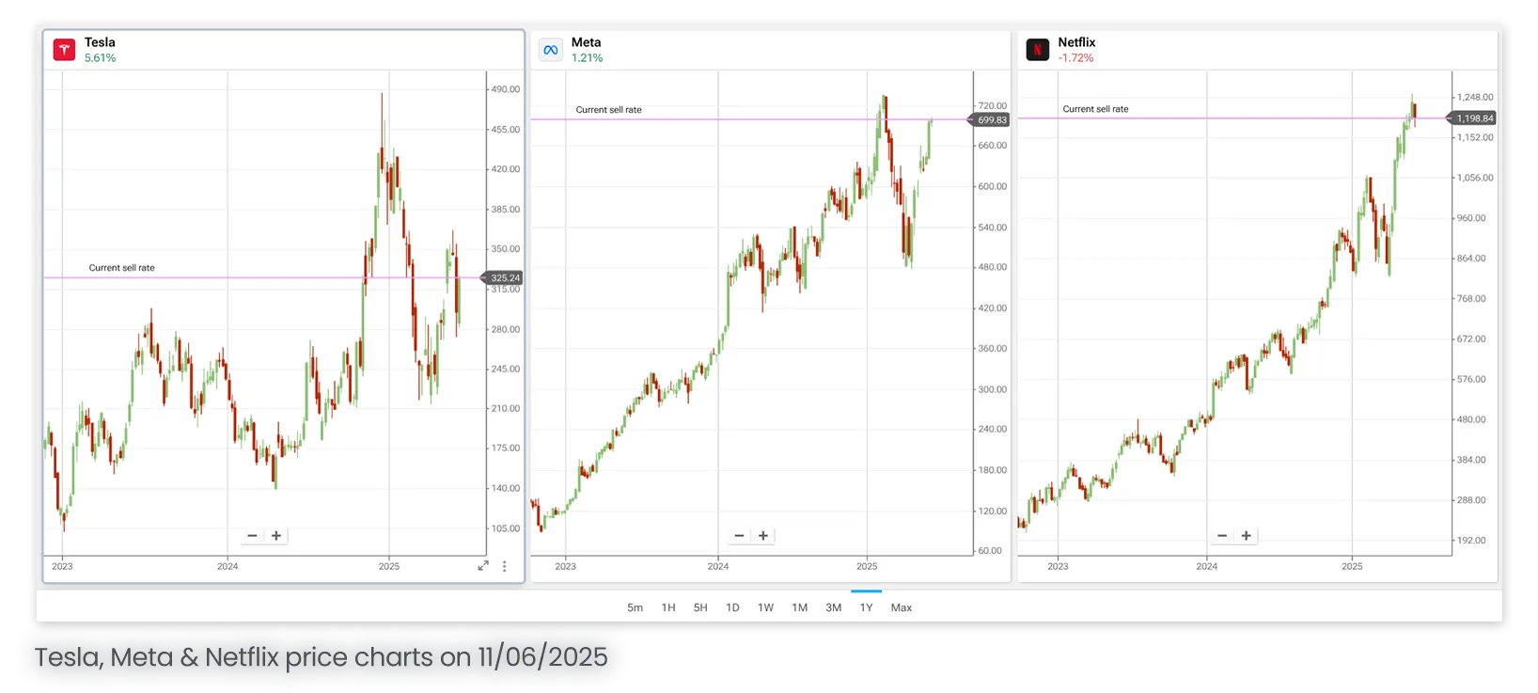The width and height of the screenshot is (1538, 693).
Task: Zoom in the Netflix chart with plus
Action: click(x=1247, y=536)
